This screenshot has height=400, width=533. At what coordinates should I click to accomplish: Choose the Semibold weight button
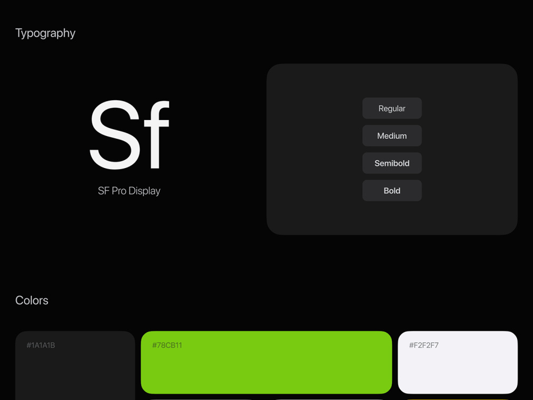392,163
